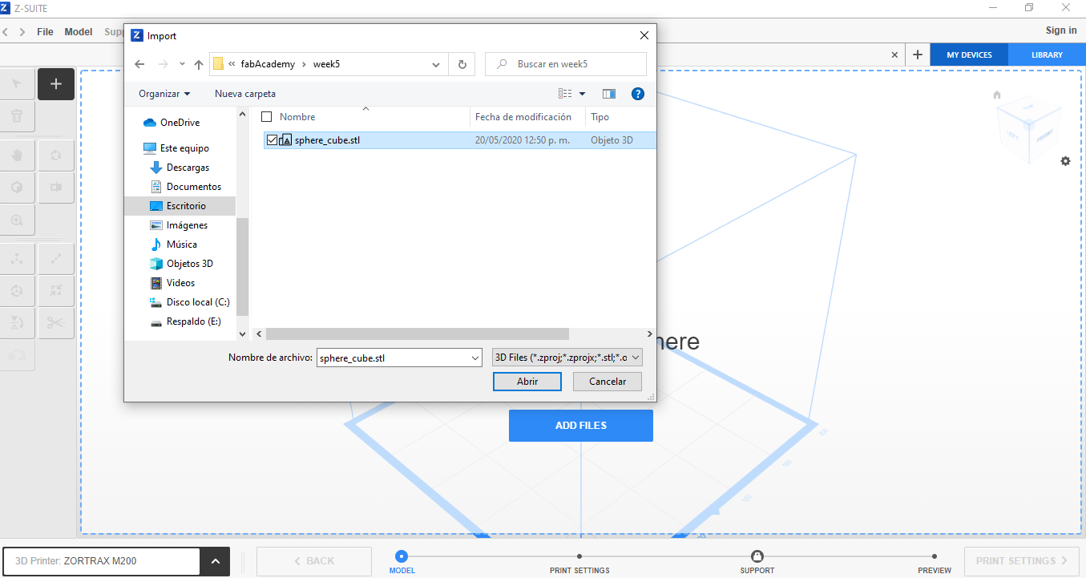Image resolution: width=1086 pixels, height=578 pixels.
Task: Click the SUPPORT step in the workflow bar
Action: [757, 562]
